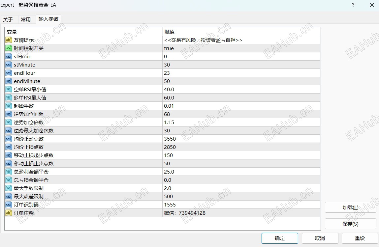
Task: Select the 友情提示 value text
Action: point(203,40)
